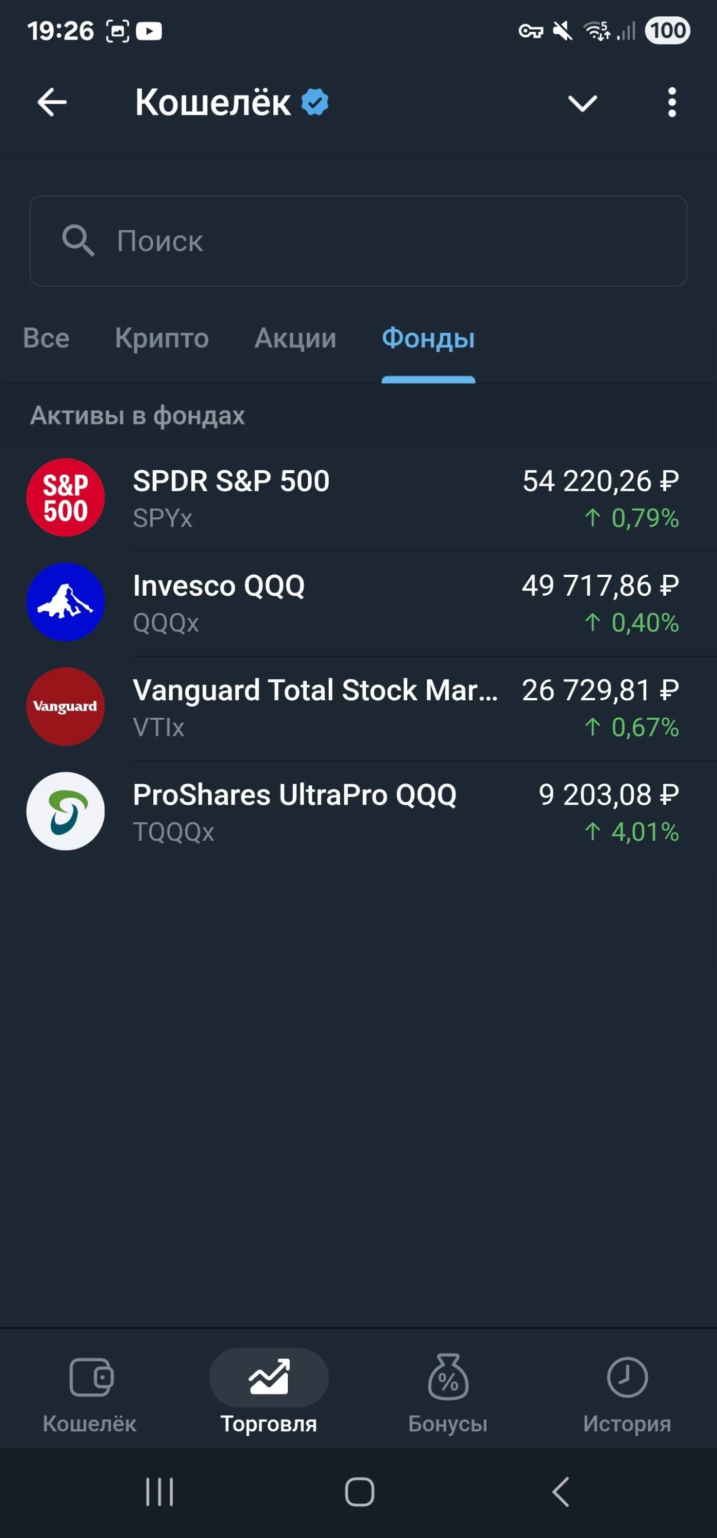
Task: Open the TQQQx asset row
Action: (x=358, y=812)
